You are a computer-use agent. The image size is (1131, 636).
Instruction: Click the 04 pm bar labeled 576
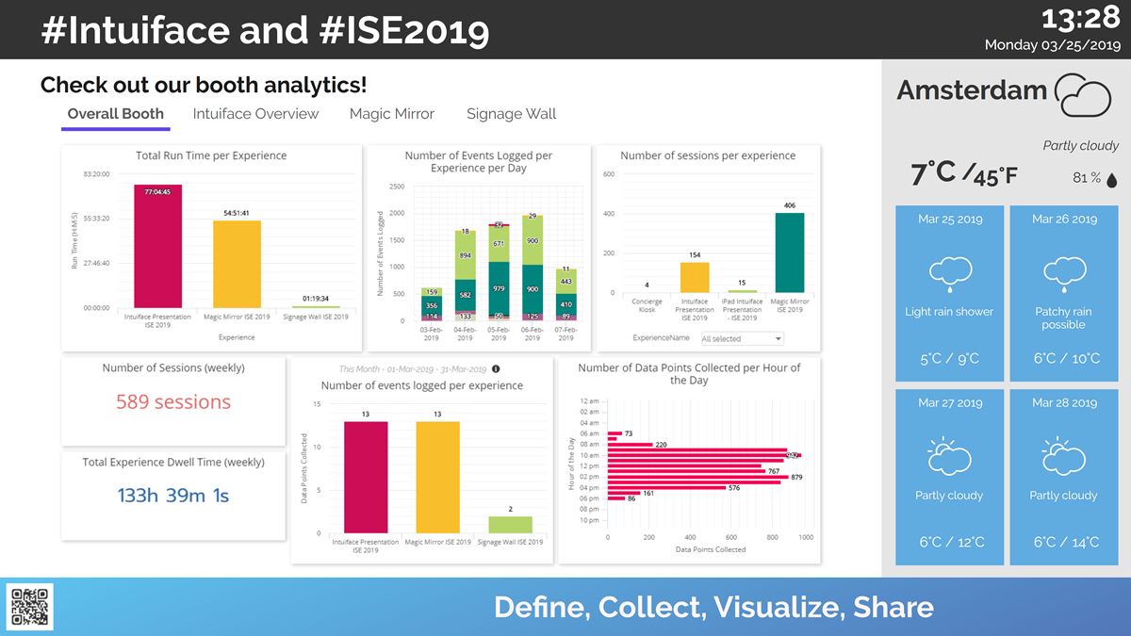[x=666, y=487]
